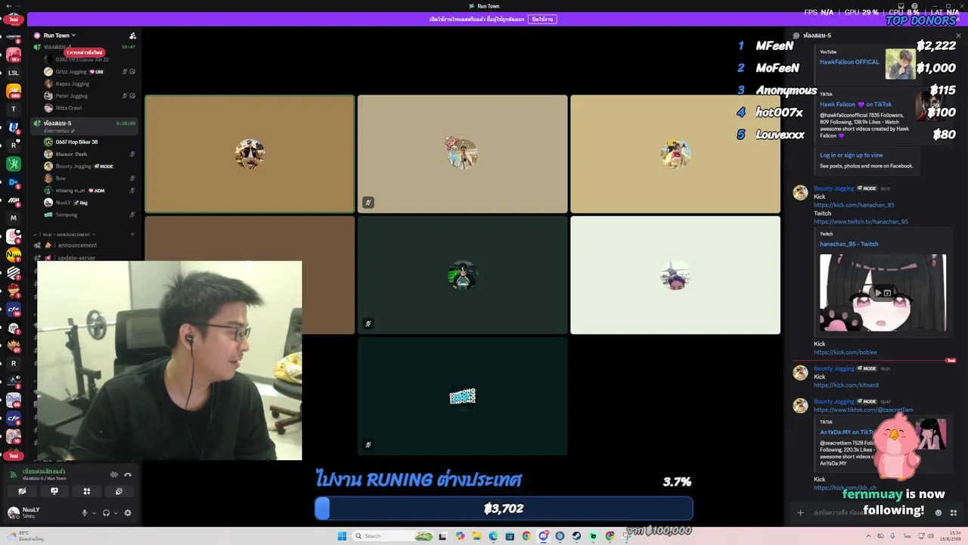Toggle camera on in voice panel
This screenshot has height=545, width=968.
[x=22, y=491]
